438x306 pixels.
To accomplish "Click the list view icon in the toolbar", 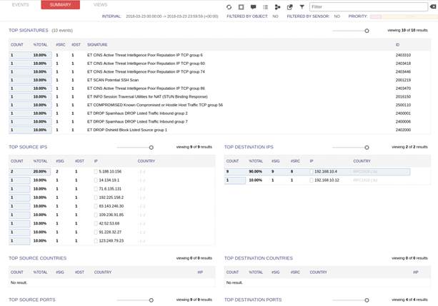I will click(x=265, y=6).
